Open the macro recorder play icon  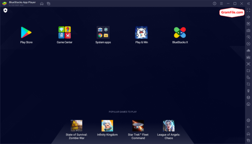pyautogui.click(x=249, y=37)
